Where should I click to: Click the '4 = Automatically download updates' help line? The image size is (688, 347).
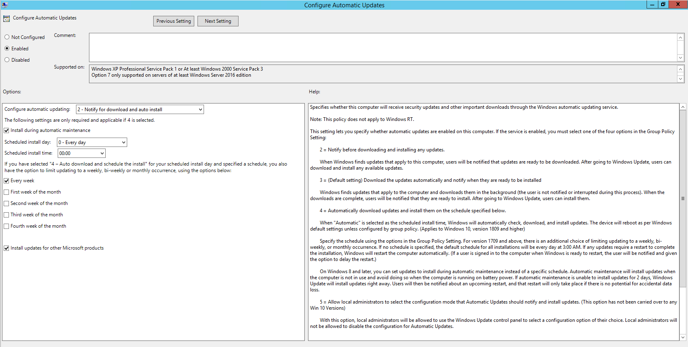(412, 211)
